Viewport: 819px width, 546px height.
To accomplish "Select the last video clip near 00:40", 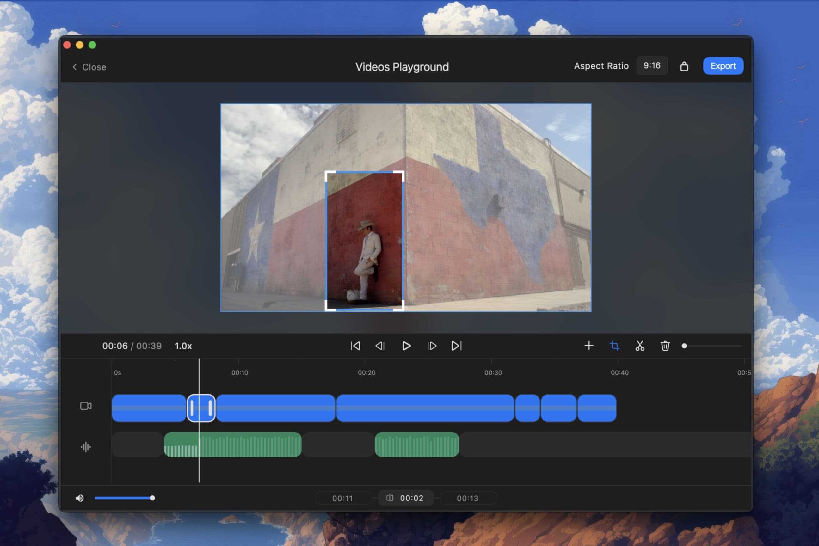I will (x=597, y=408).
